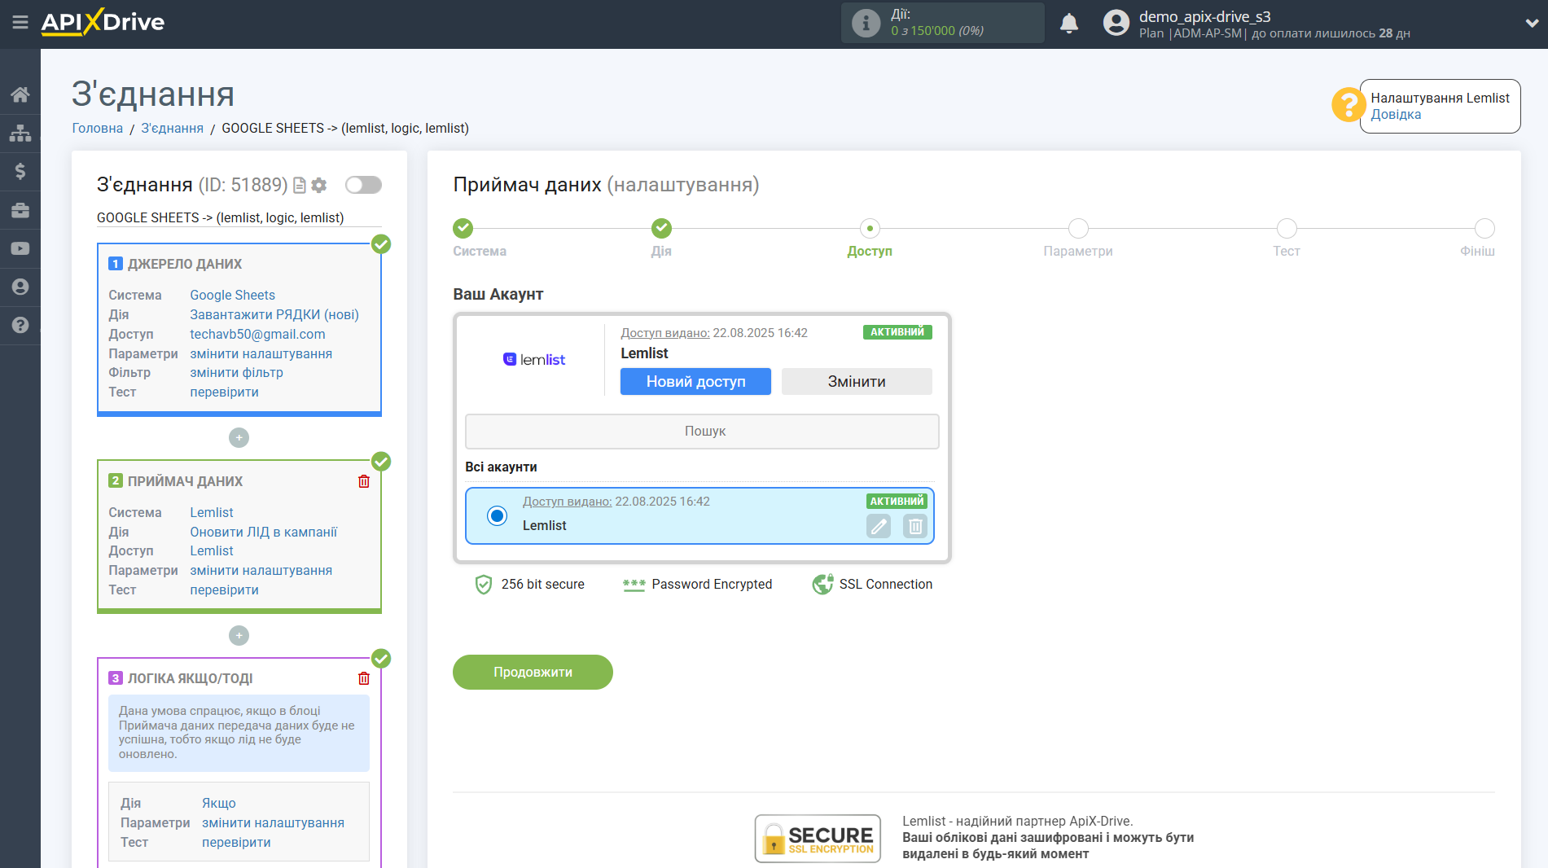Open help question icon in sidebar
The height and width of the screenshot is (868, 1548).
(x=20, y=325)
